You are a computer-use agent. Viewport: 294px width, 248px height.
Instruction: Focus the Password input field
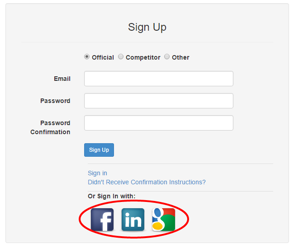click(159, 101)
